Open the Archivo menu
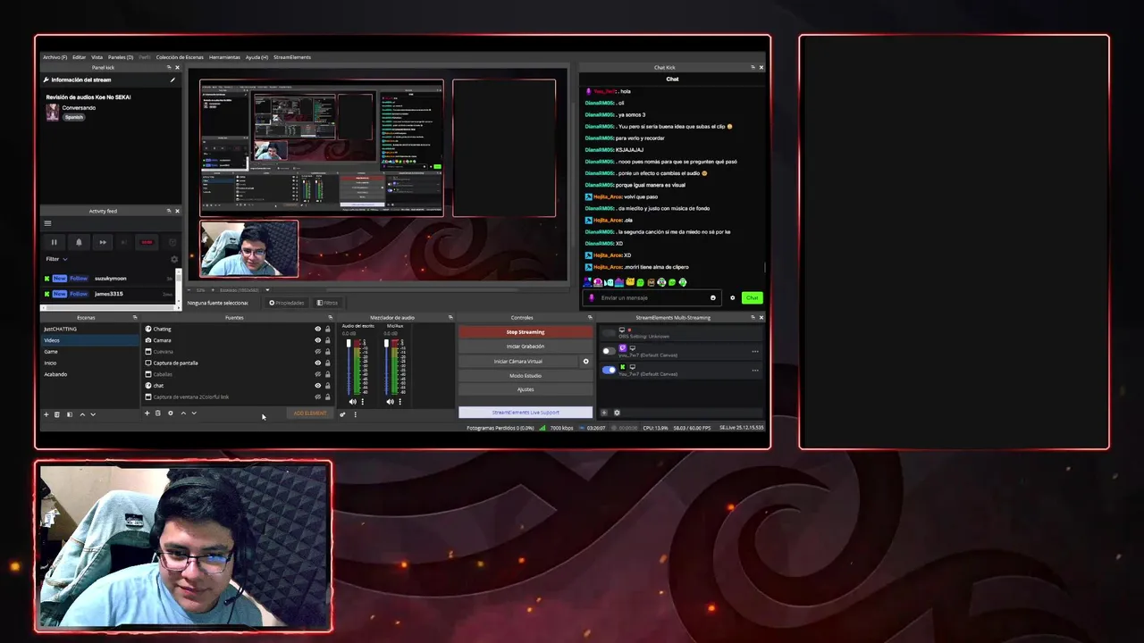The image size is (1144, 643). click(x=55, y=57)
